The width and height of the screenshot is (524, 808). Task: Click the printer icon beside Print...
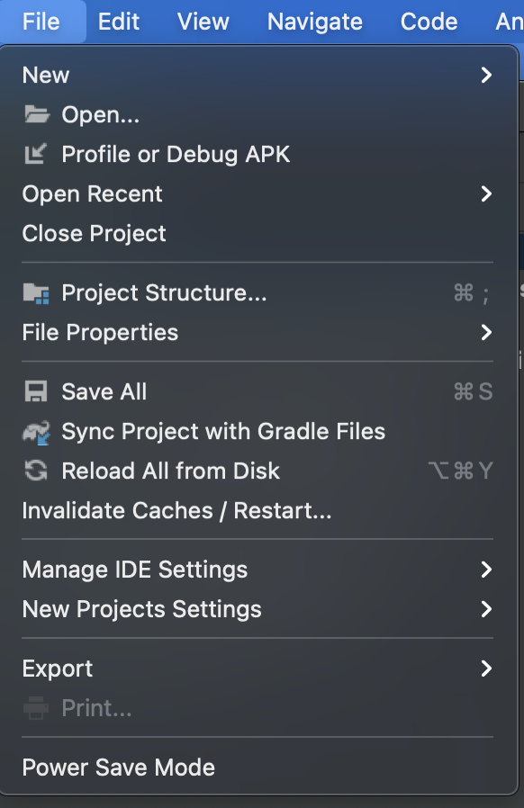pyautogui.click(x=36, y=708)
